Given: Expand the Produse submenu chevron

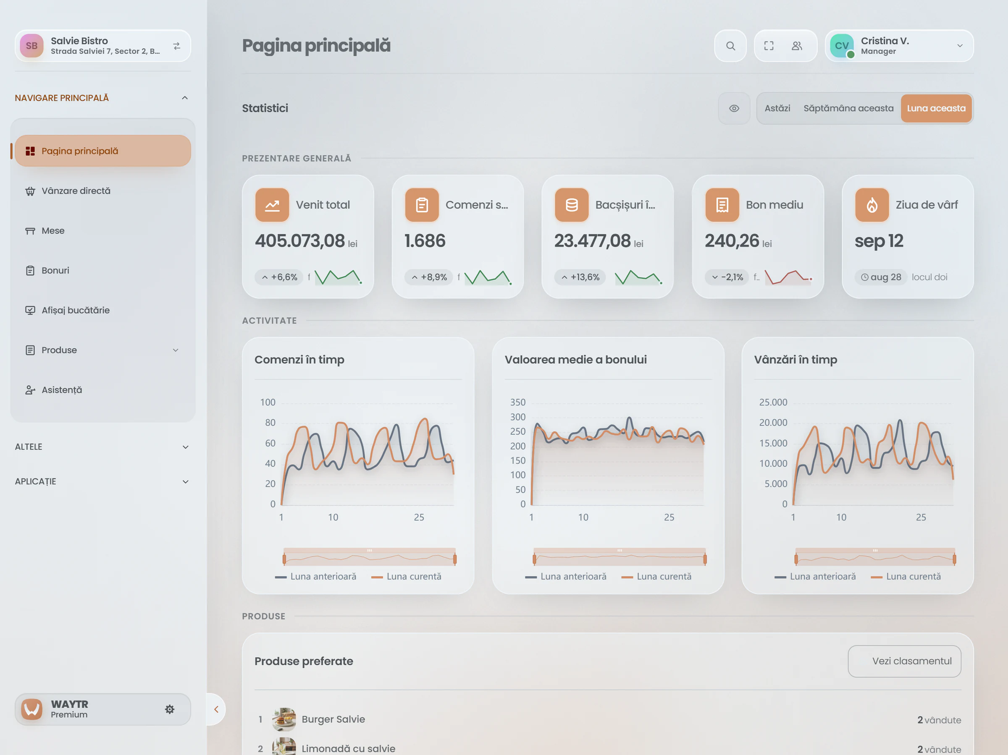Looking at the screenshot, I should point(176,350).
